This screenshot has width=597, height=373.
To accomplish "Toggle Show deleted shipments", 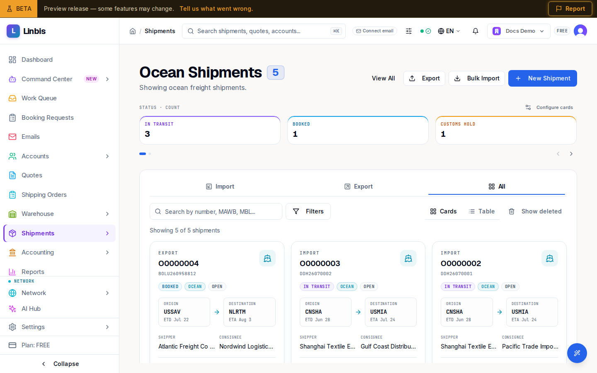I will [x=535, y=211].
